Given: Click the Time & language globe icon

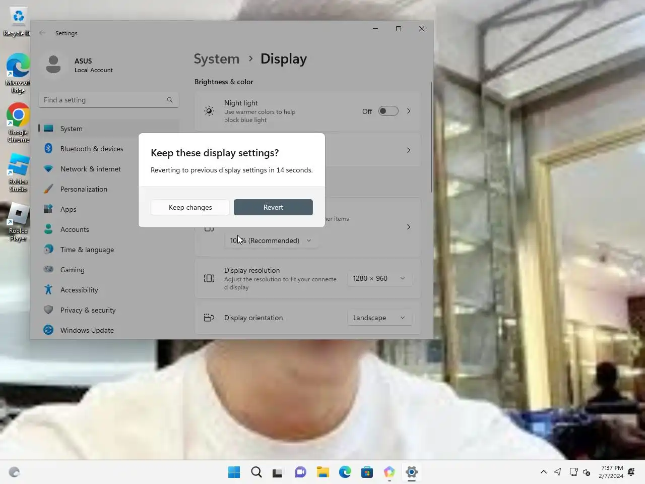Looking at the screenshot, I should [x=48, y=249].
